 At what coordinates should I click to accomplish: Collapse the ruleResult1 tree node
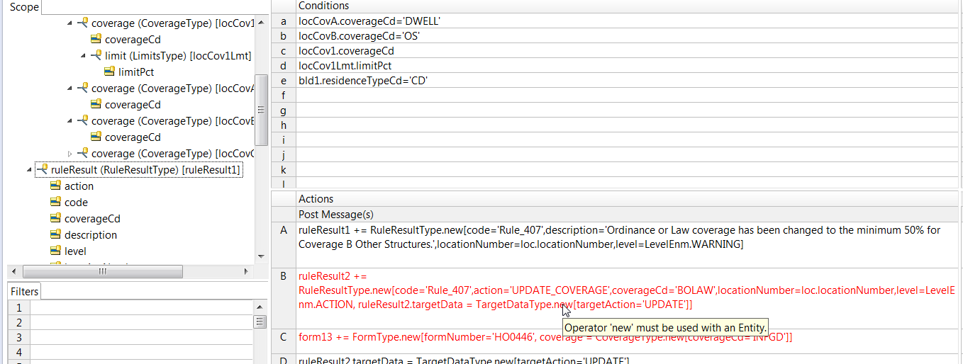[x=29, y=170]
